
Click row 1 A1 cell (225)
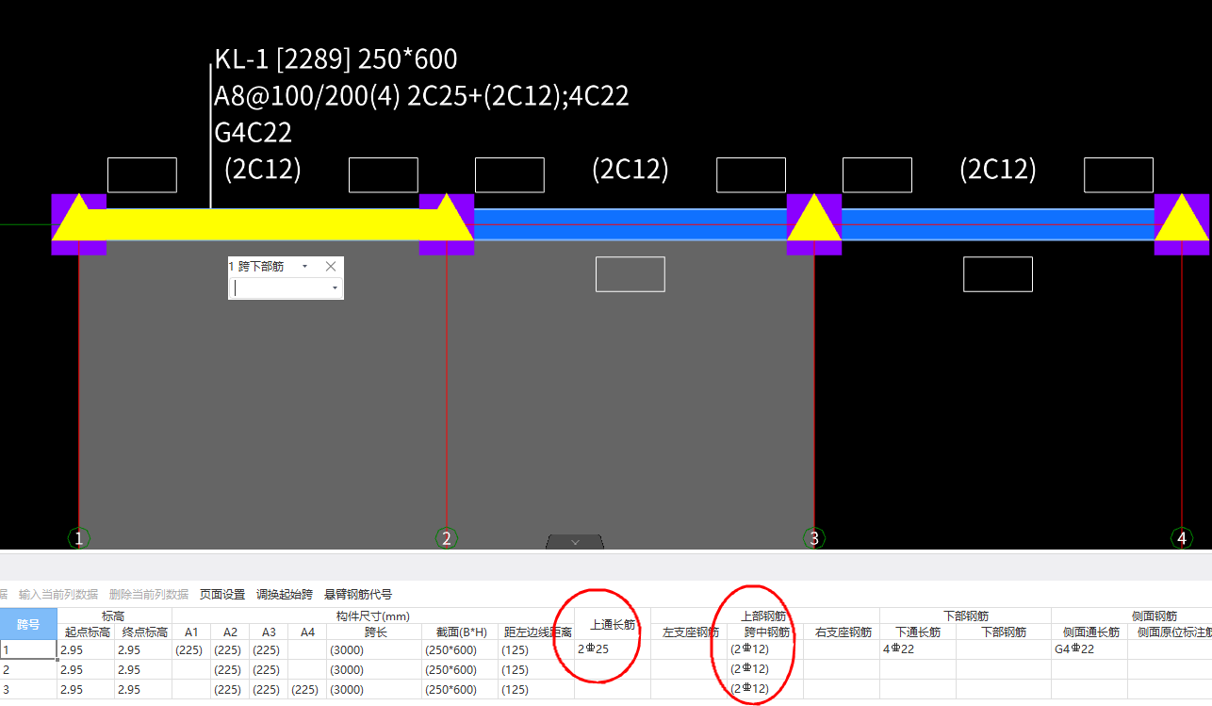coord(191,649)
